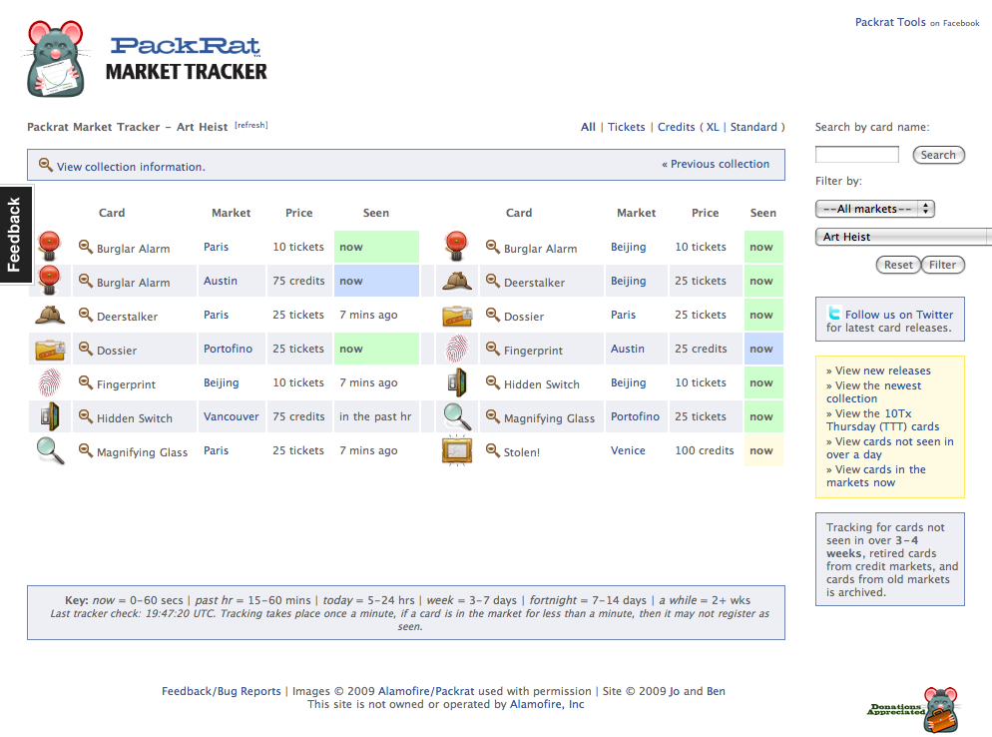Click the magnifier icon beside View collection information
Image resolution: width=992 pixels, height=737 pixels.
point(46,165)
